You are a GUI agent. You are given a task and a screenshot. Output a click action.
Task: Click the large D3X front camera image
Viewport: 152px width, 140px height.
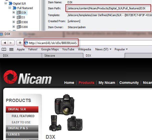click(x=65, y=104)
